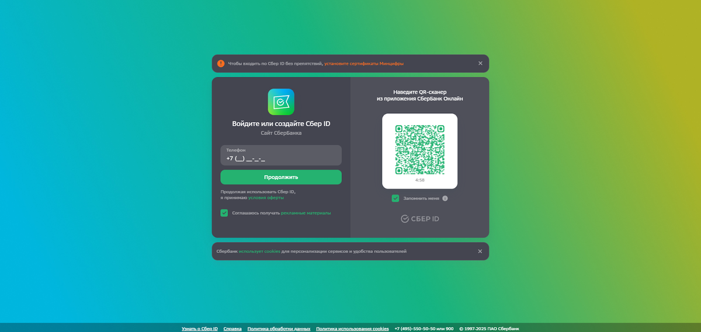Click the Сайт СберБанка subtitle text
The height and width of the screenshot is (332, 701).
pyautogui.click(x=281, y=134)
